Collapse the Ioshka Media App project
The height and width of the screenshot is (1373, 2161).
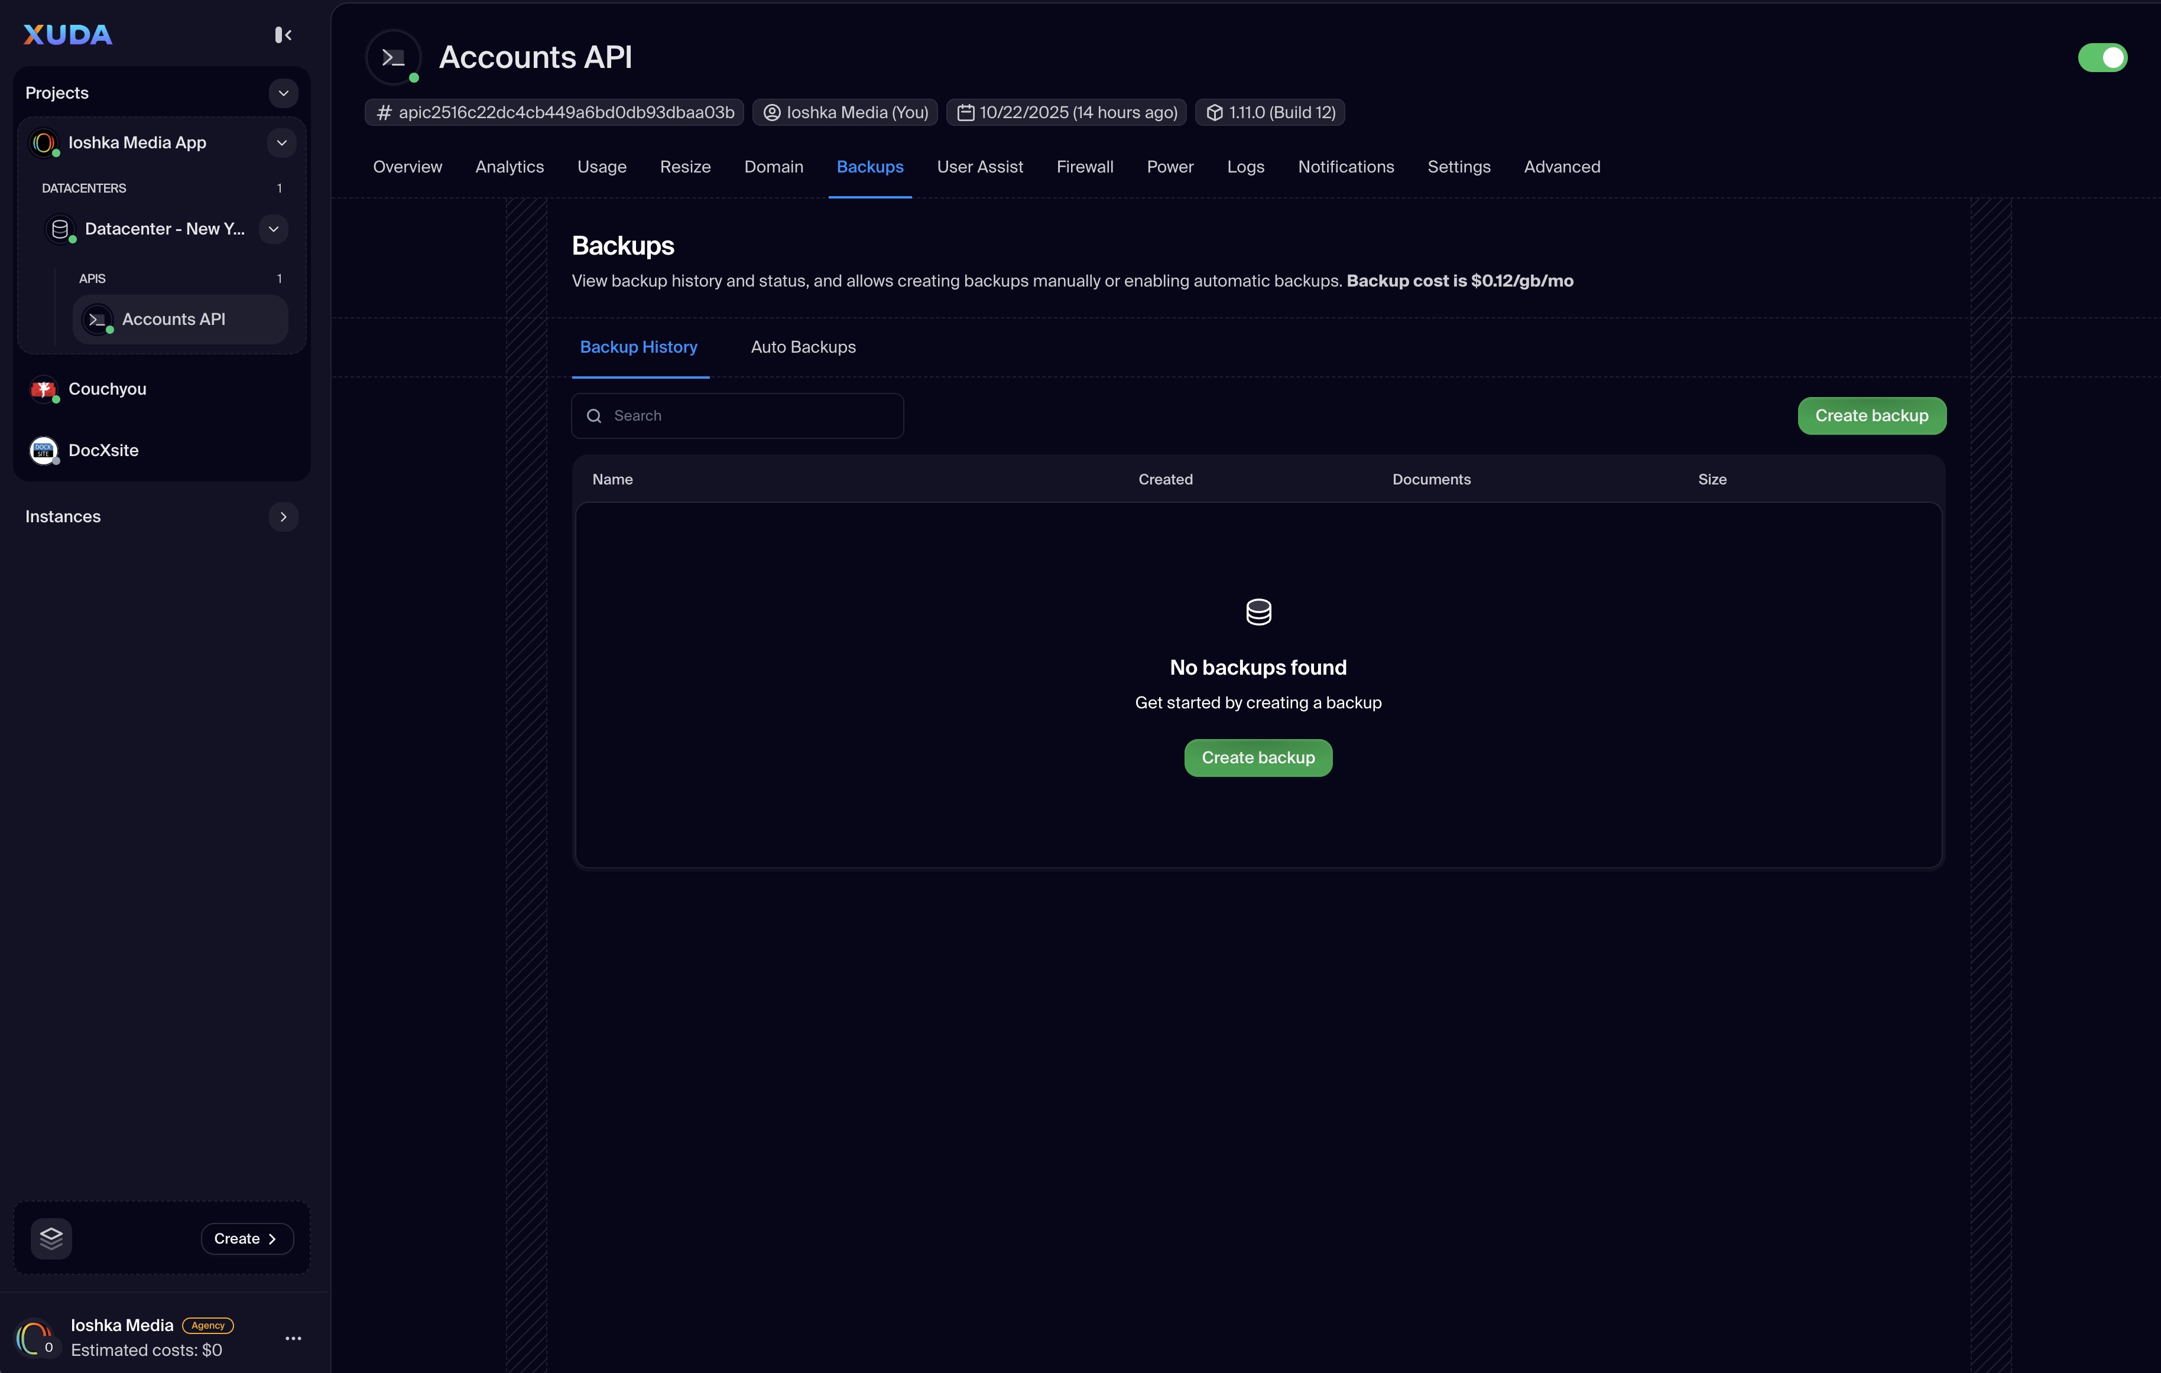[x=281, y=142]
